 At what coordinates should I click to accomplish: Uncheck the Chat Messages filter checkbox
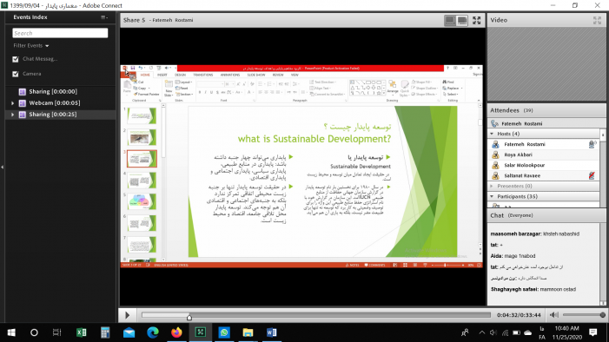tap(16, 59)
